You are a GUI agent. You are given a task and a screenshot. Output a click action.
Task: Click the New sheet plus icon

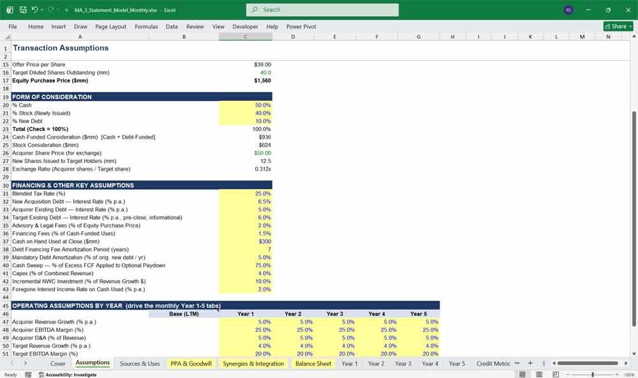[530, 363]
